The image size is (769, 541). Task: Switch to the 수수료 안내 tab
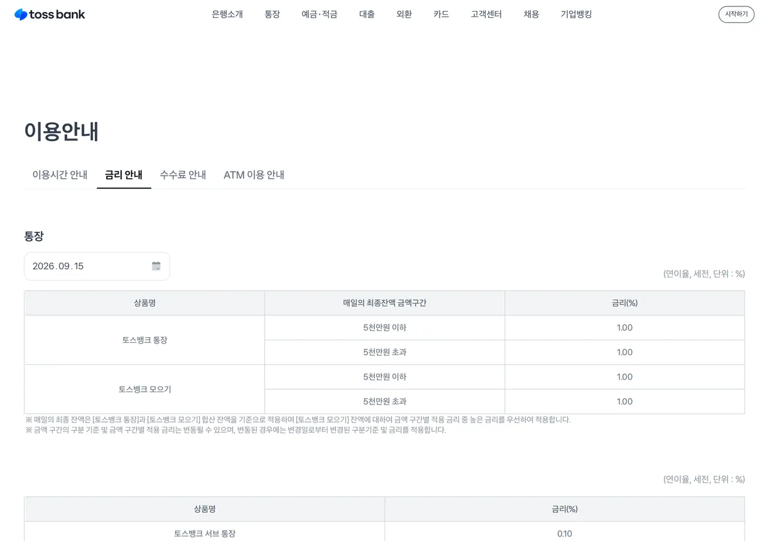183,174
